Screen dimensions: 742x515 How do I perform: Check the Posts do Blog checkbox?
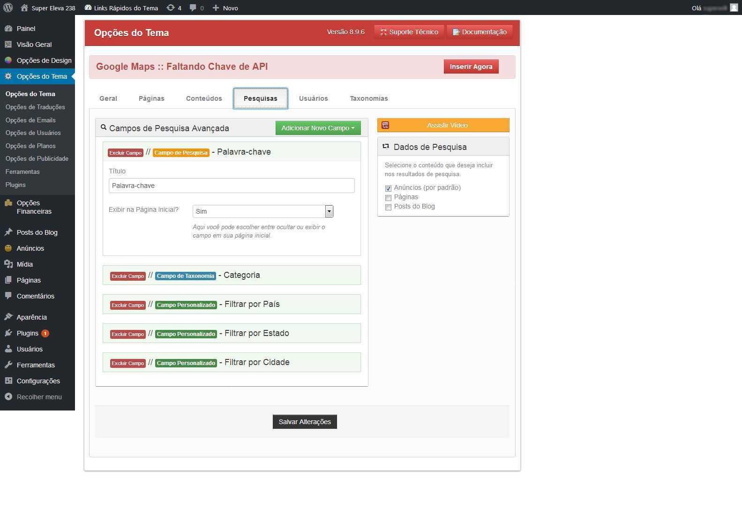(388, 207)
